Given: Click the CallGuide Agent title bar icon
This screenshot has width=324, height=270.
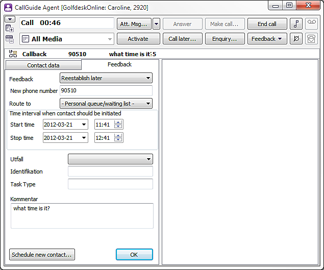Looking at the screenshot, I should (8, 7).
